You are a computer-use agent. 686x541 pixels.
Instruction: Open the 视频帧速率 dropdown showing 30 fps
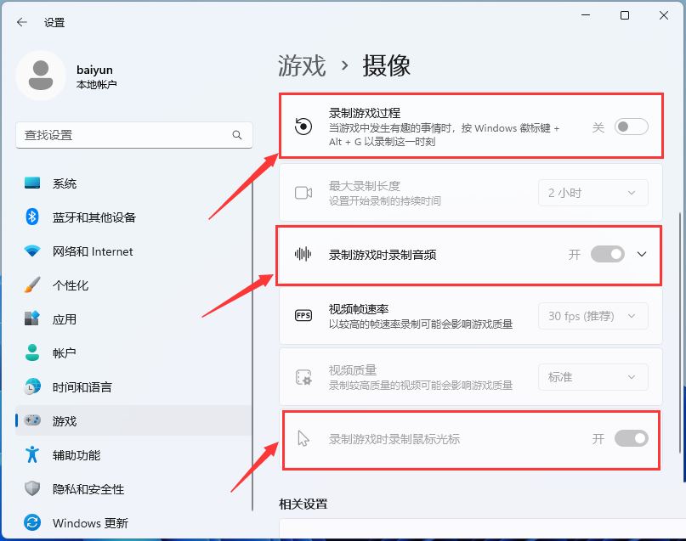point(592,315)
